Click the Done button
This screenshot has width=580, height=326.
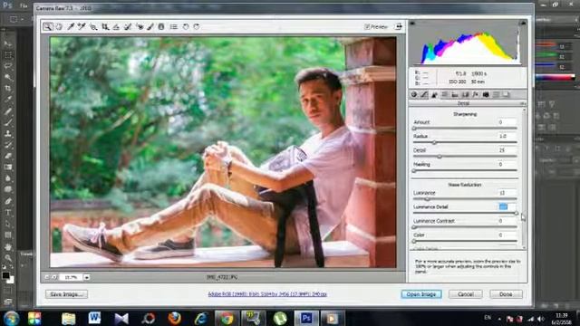pyautogui.click(x=506, y=294)
